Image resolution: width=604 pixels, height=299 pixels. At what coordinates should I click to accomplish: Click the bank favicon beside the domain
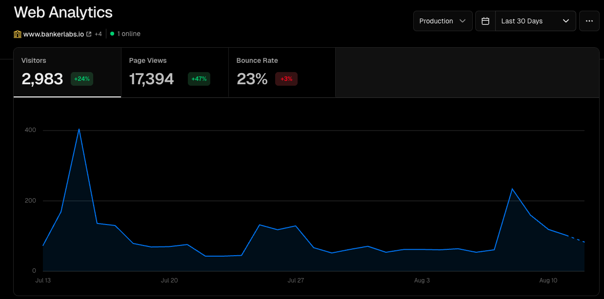(18, 34)
